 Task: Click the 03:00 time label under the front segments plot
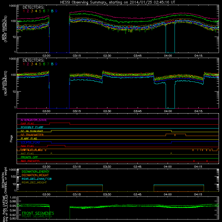[x=46, y=56]
